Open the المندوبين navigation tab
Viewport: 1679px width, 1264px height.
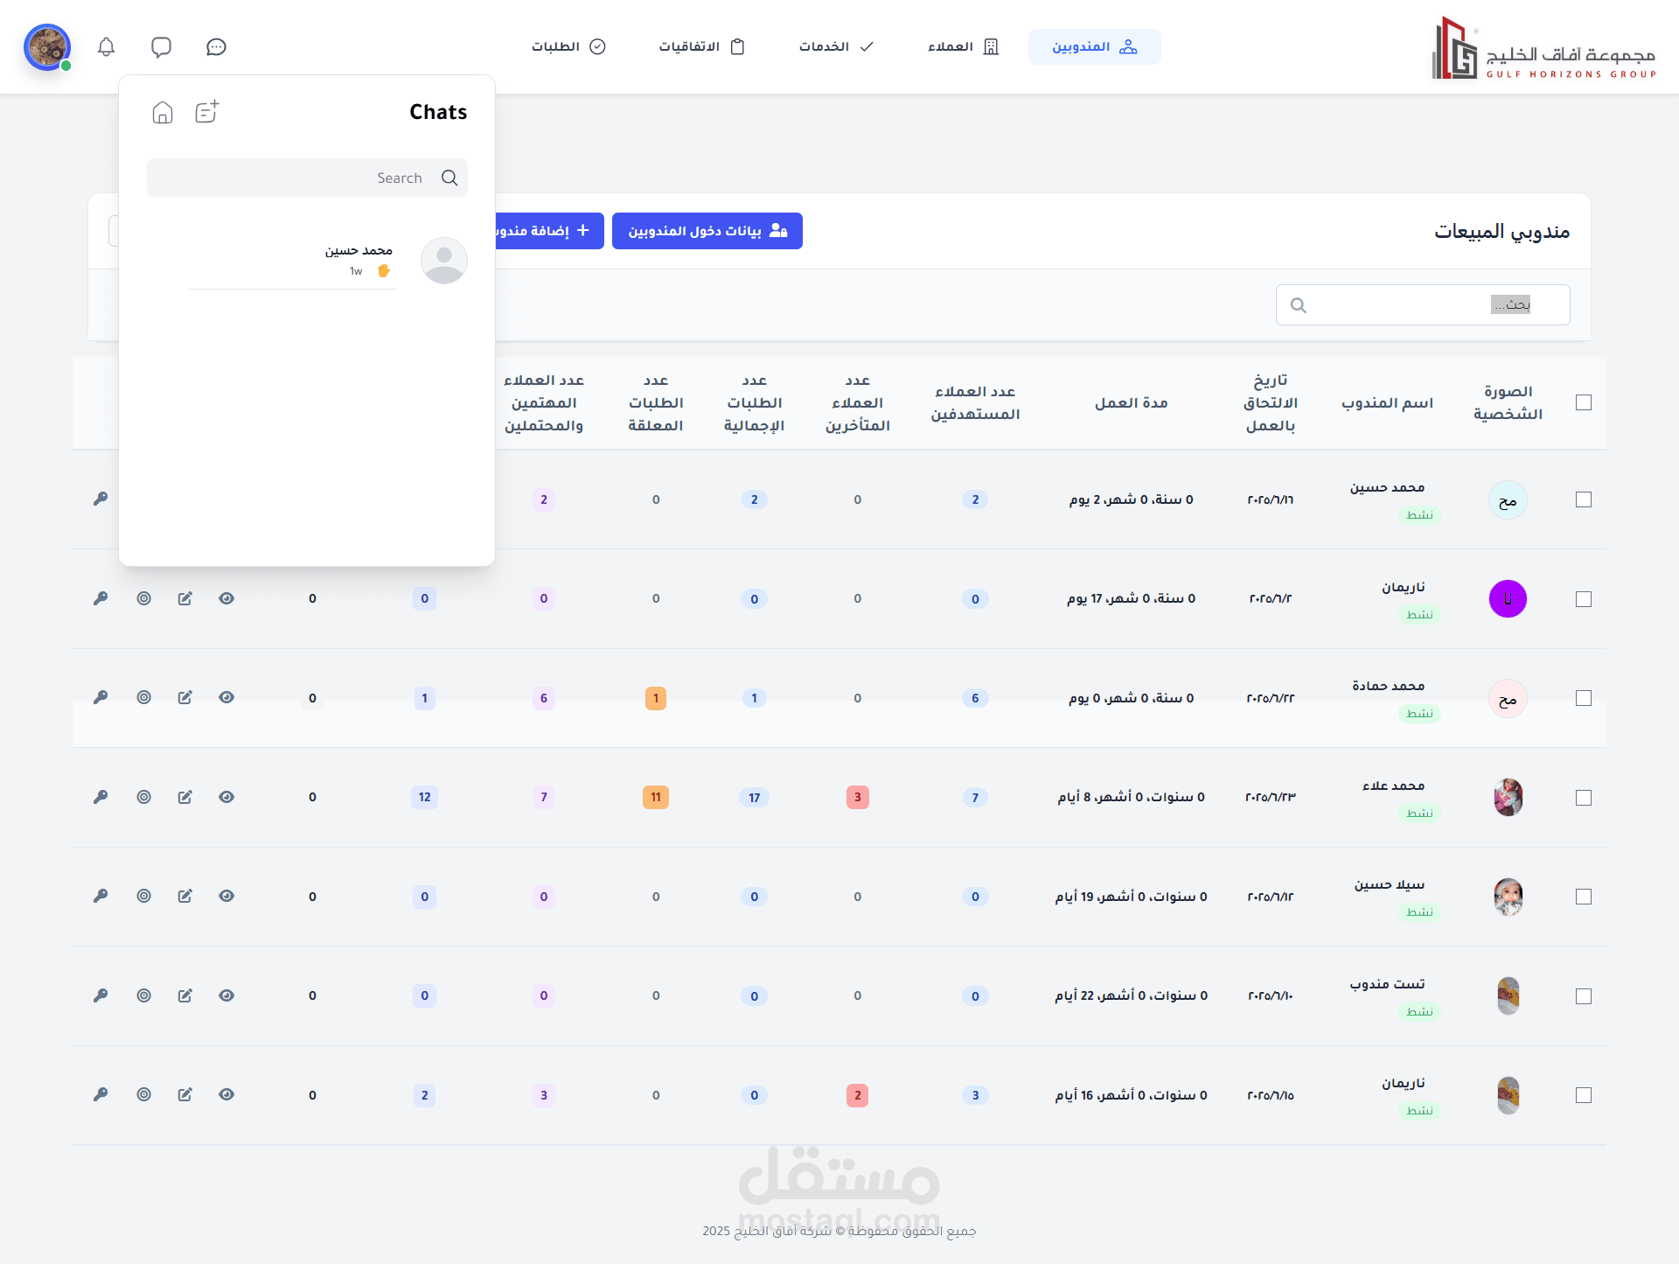pyautogui.click(x=1094, y=46)
